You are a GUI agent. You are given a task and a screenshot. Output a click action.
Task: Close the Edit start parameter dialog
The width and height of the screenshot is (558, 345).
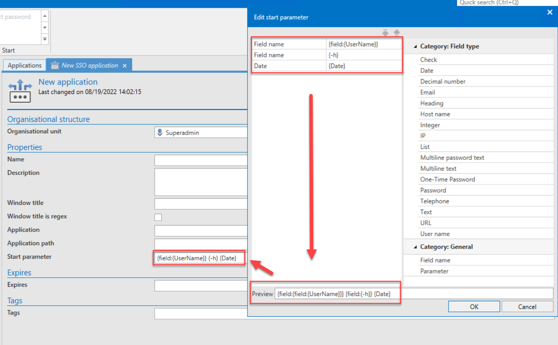(x=550, y=12)
